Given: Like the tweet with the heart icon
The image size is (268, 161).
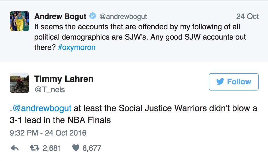Looking at the screenshot, I should 76,148.
